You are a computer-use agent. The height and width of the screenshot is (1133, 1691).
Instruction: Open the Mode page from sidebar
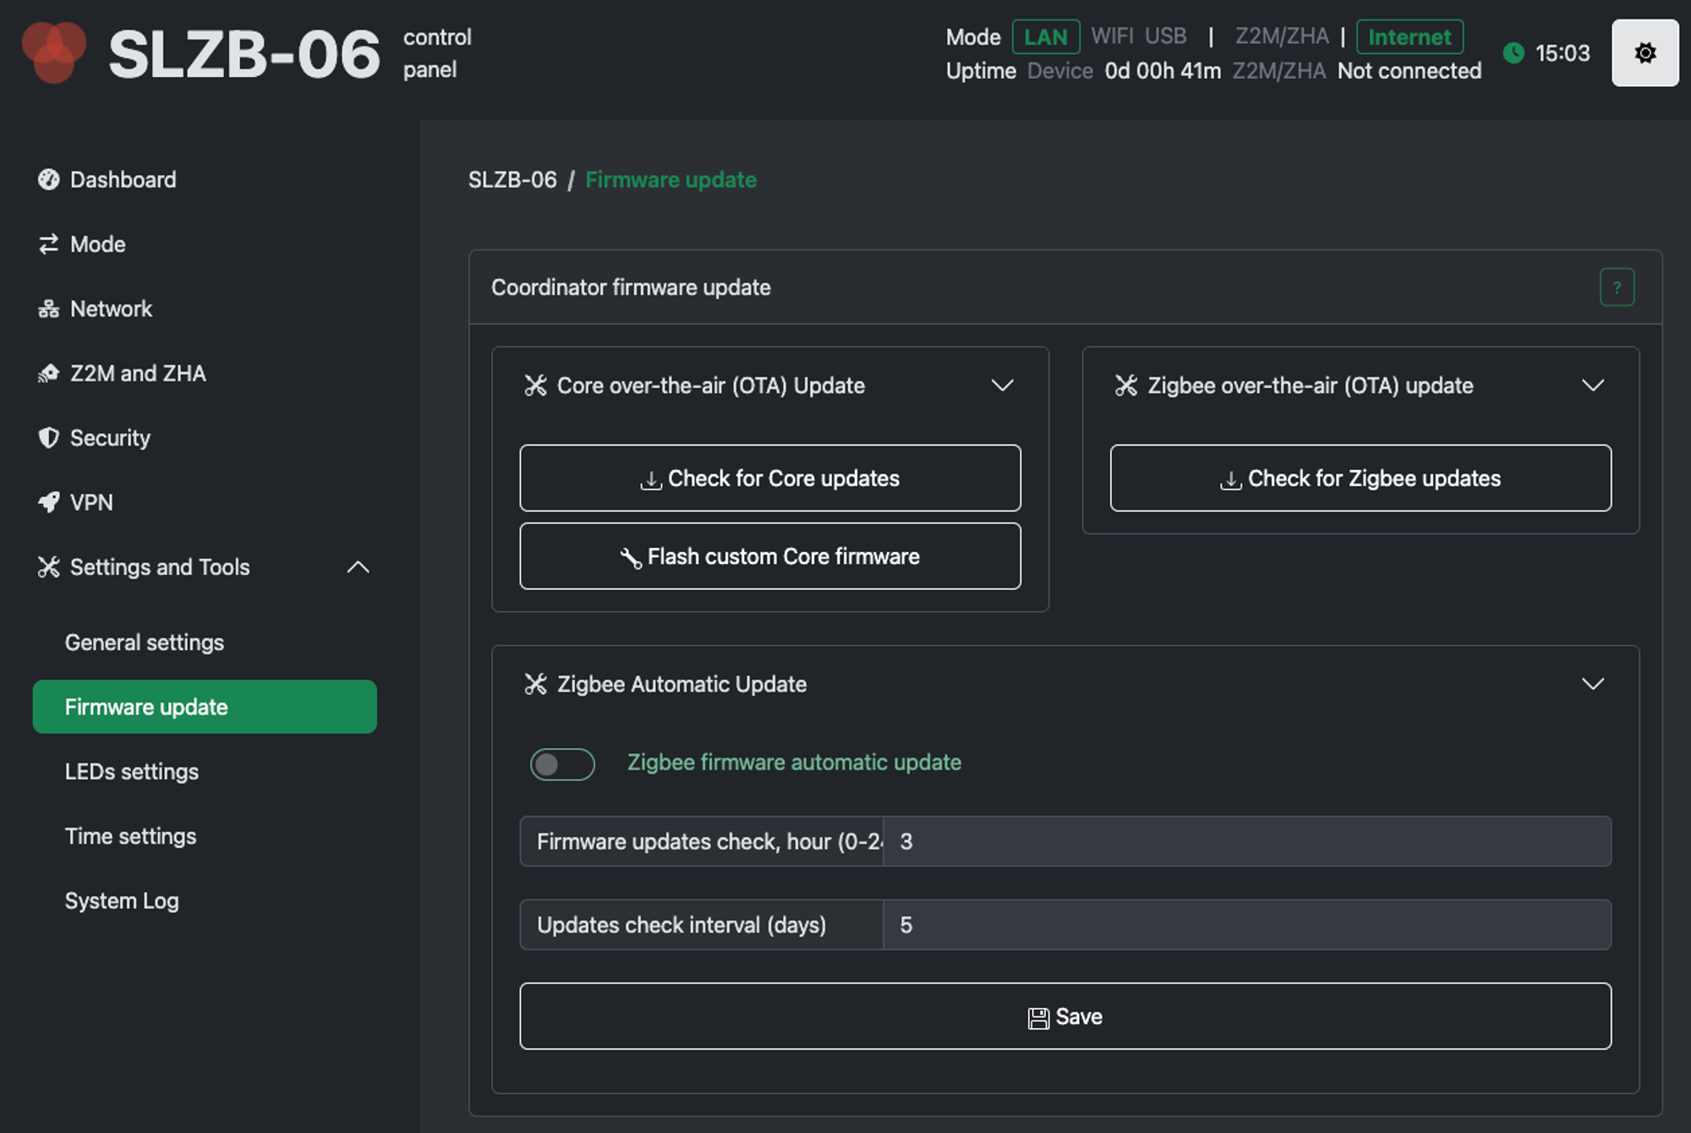click(x=97, y=244)
